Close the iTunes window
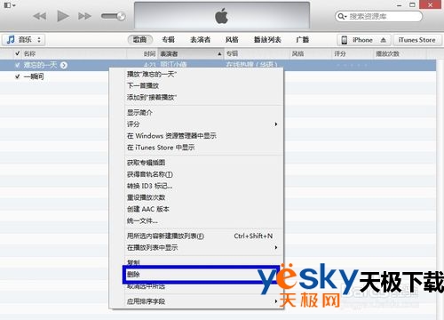The image size is (444, 320). coord(430,4)
